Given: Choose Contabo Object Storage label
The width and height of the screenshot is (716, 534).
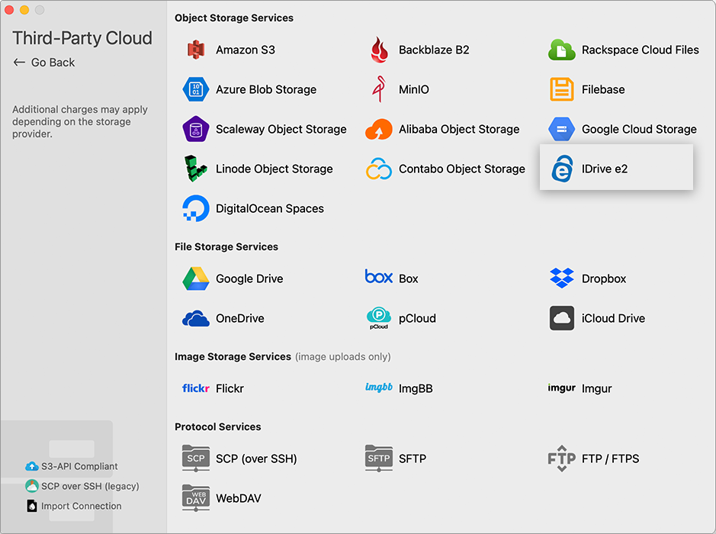Looking at the screenshot, I should [x=462, y=169].
